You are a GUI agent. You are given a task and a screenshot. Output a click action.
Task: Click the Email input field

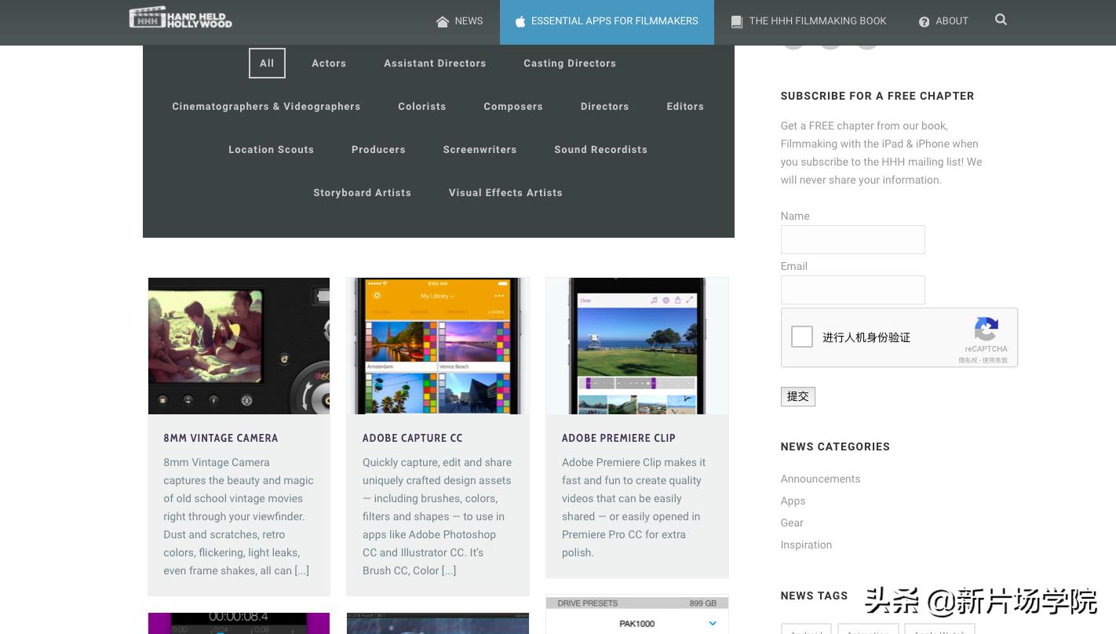(x=852, y=290)
